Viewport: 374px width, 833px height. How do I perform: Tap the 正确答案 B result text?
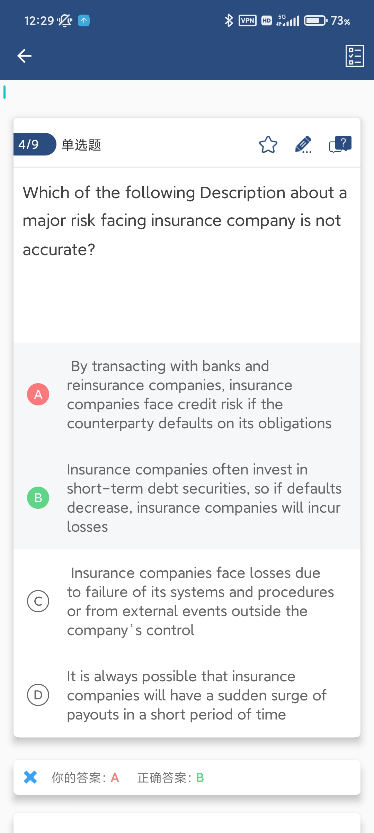pyautogui.click(x=170, y=778)
